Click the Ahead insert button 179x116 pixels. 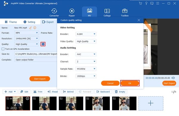tap(53, 92)
